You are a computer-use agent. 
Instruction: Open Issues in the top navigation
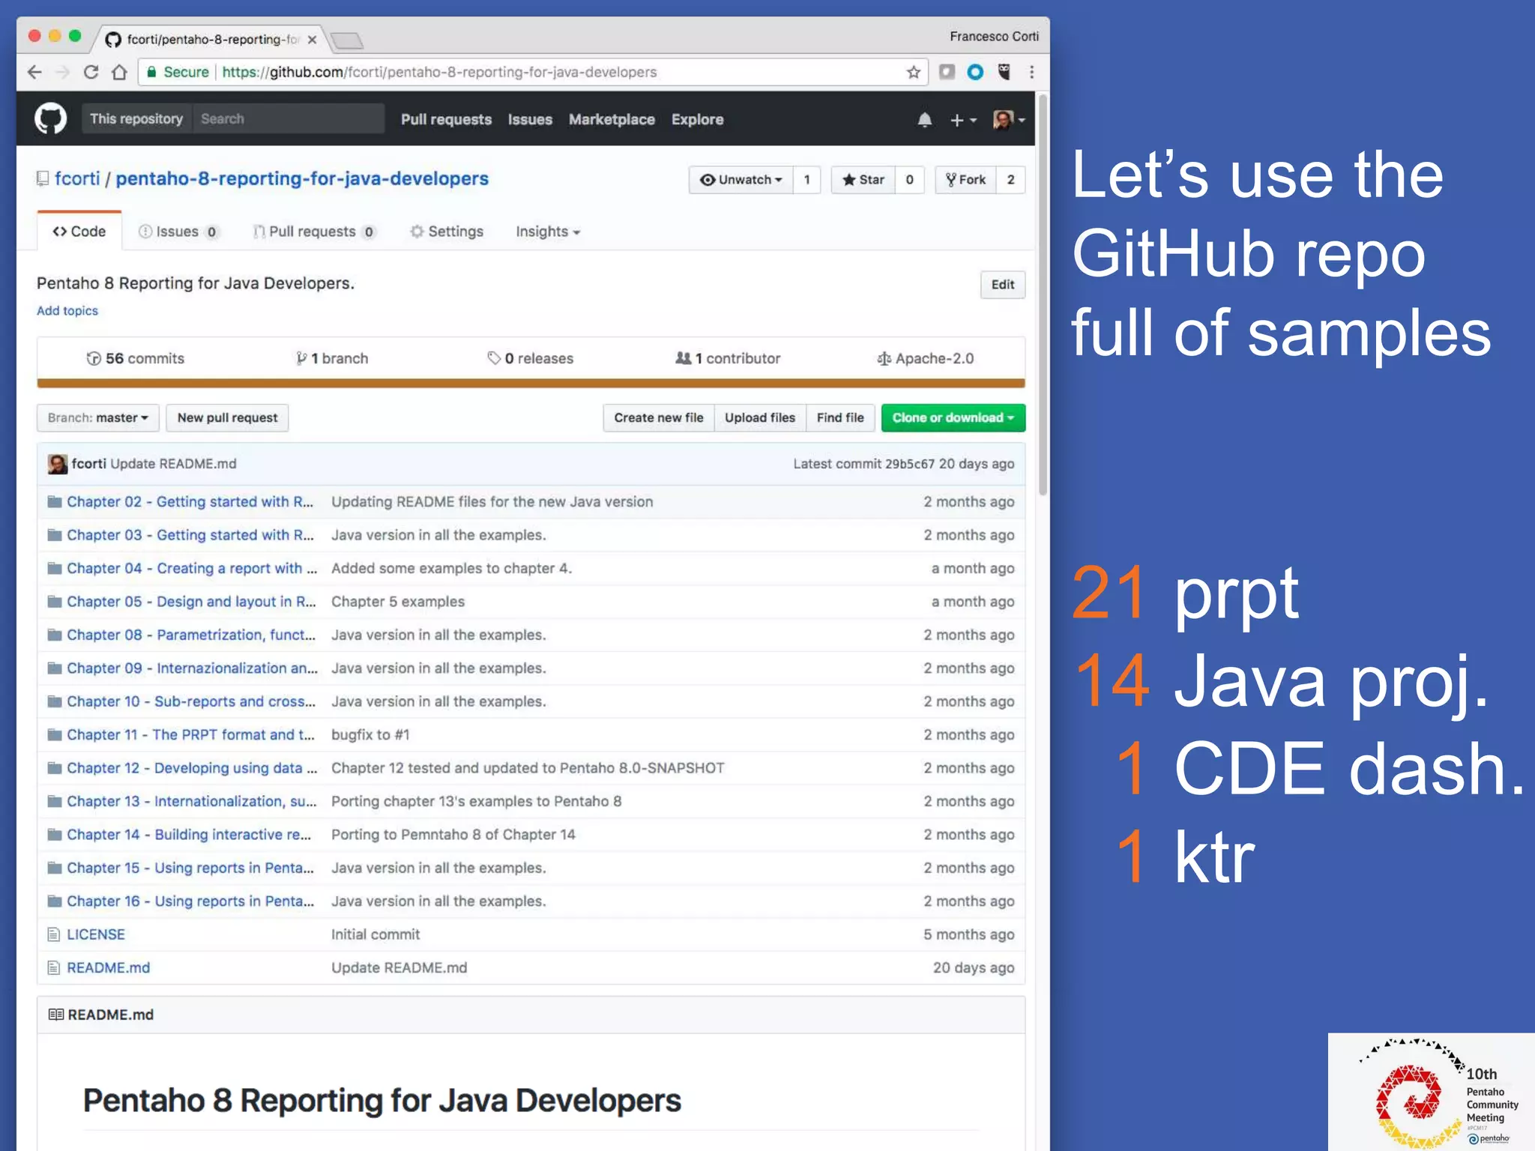pos(530,119)
